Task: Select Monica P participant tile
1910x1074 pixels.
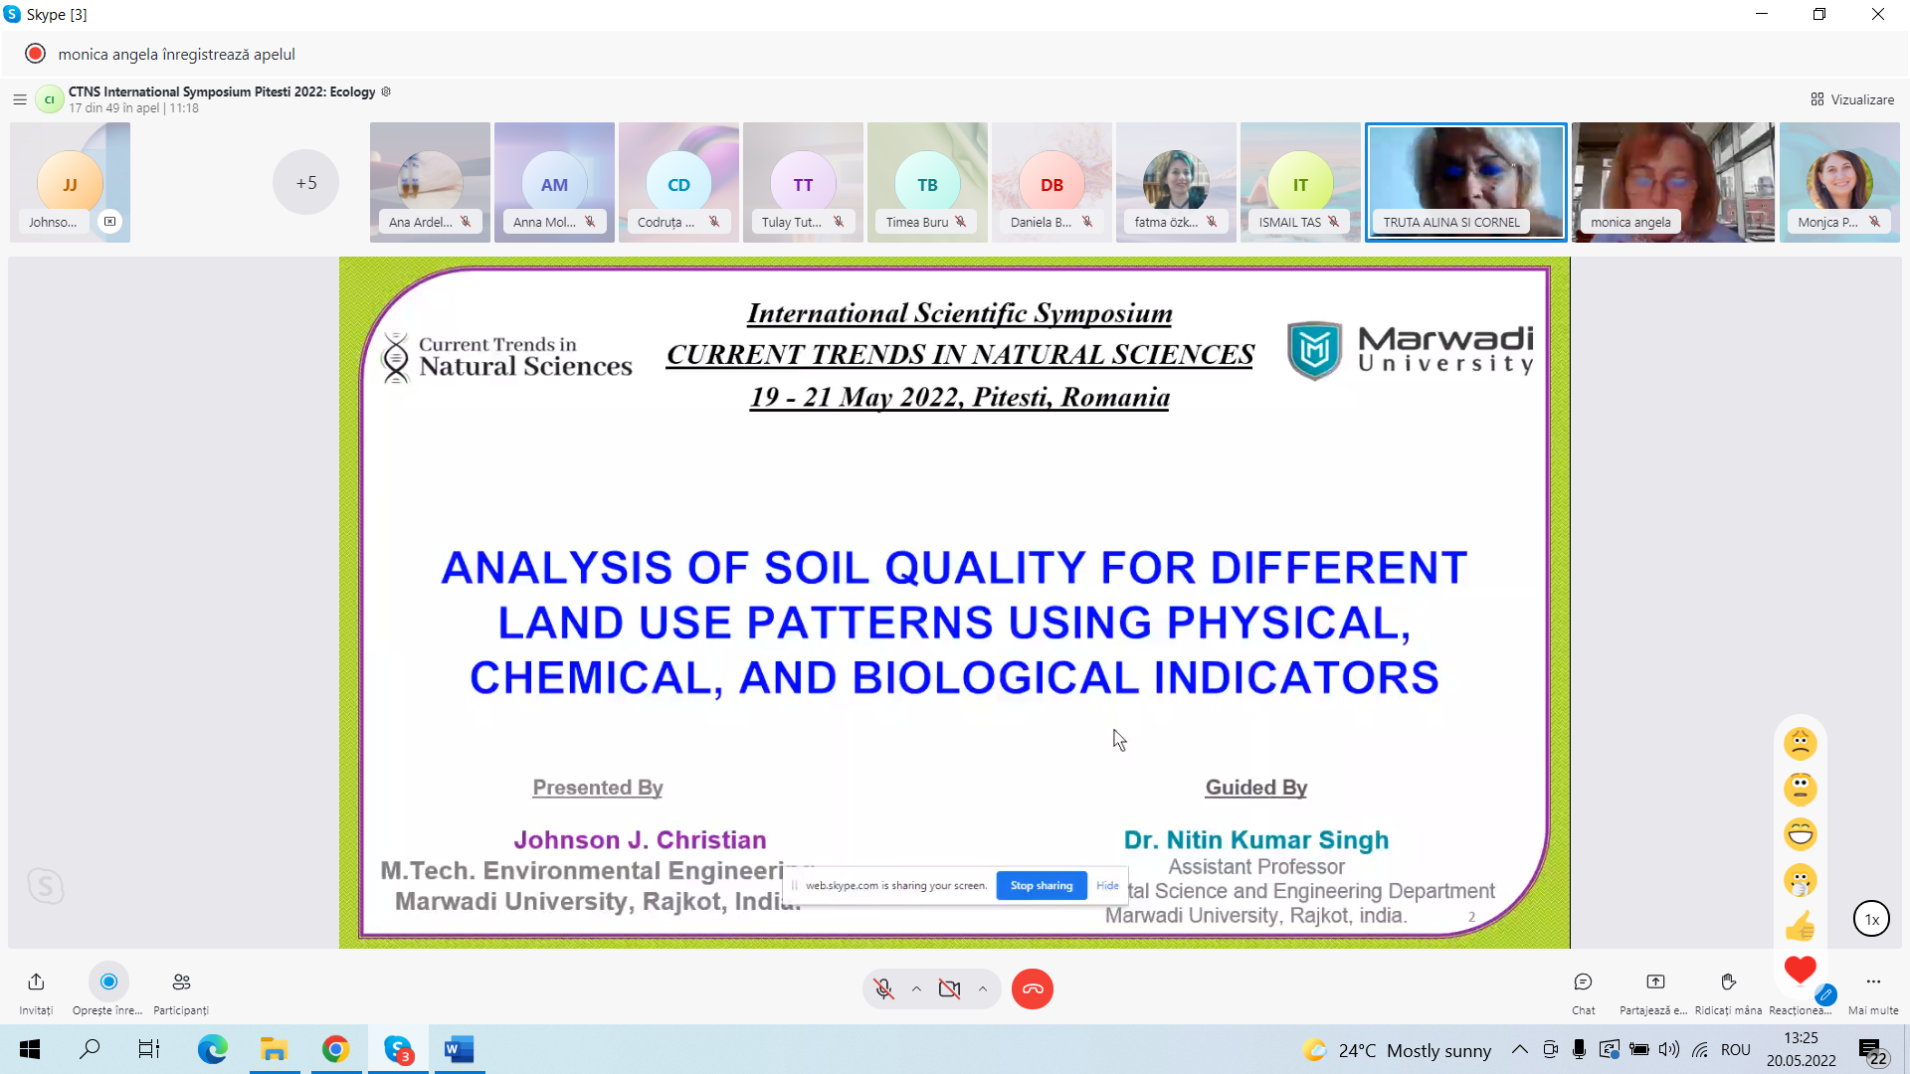Action: click(1839, 182)
